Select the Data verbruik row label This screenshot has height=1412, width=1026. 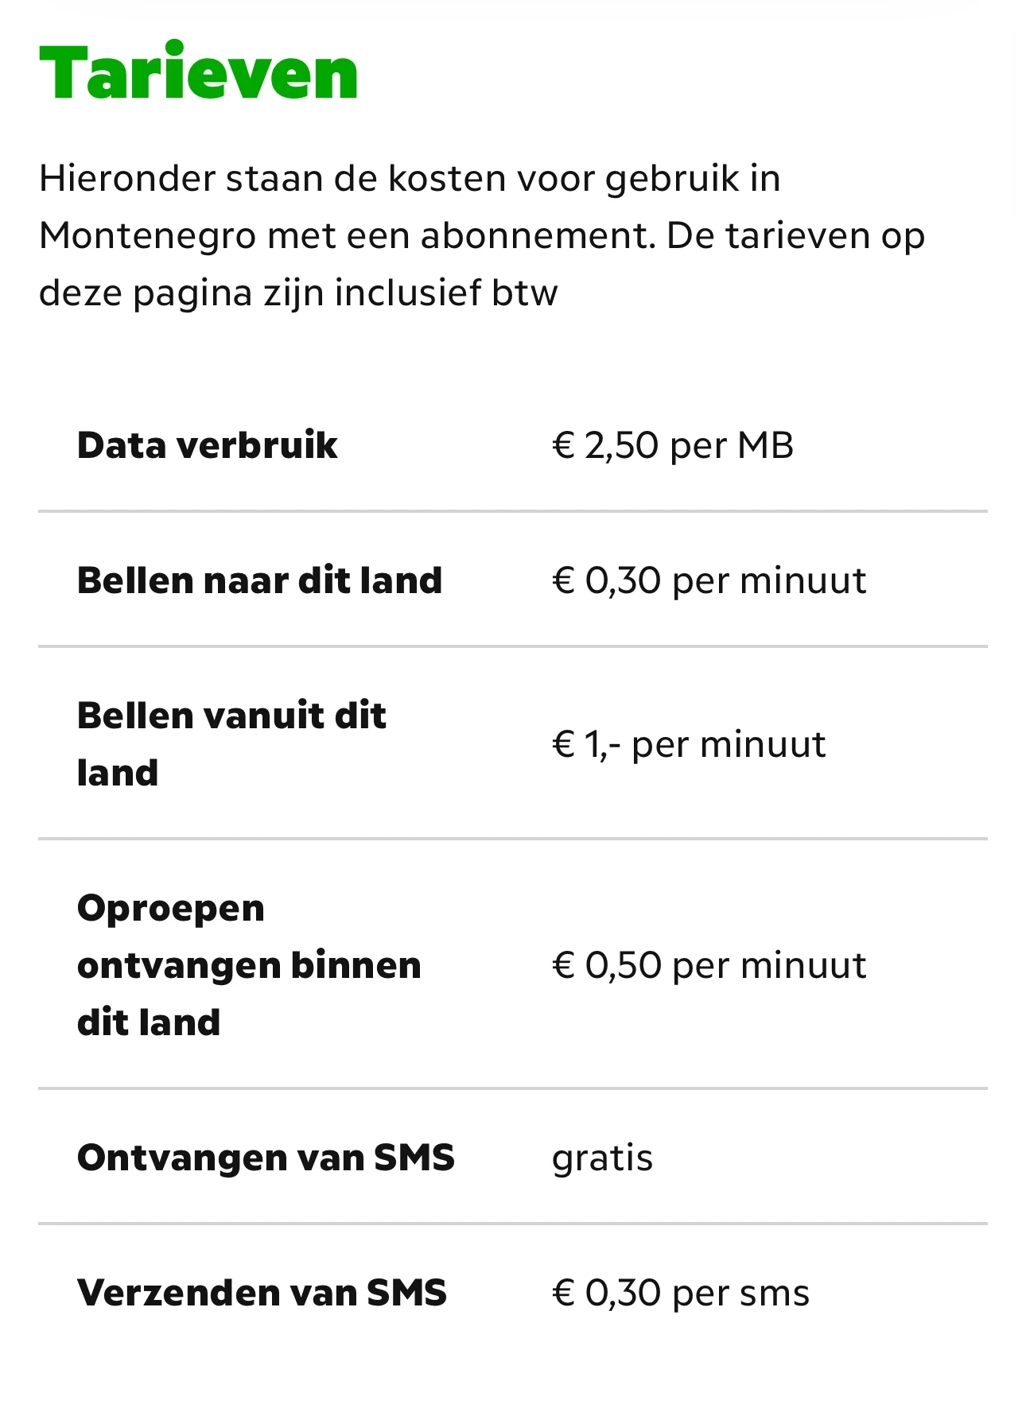208,445
